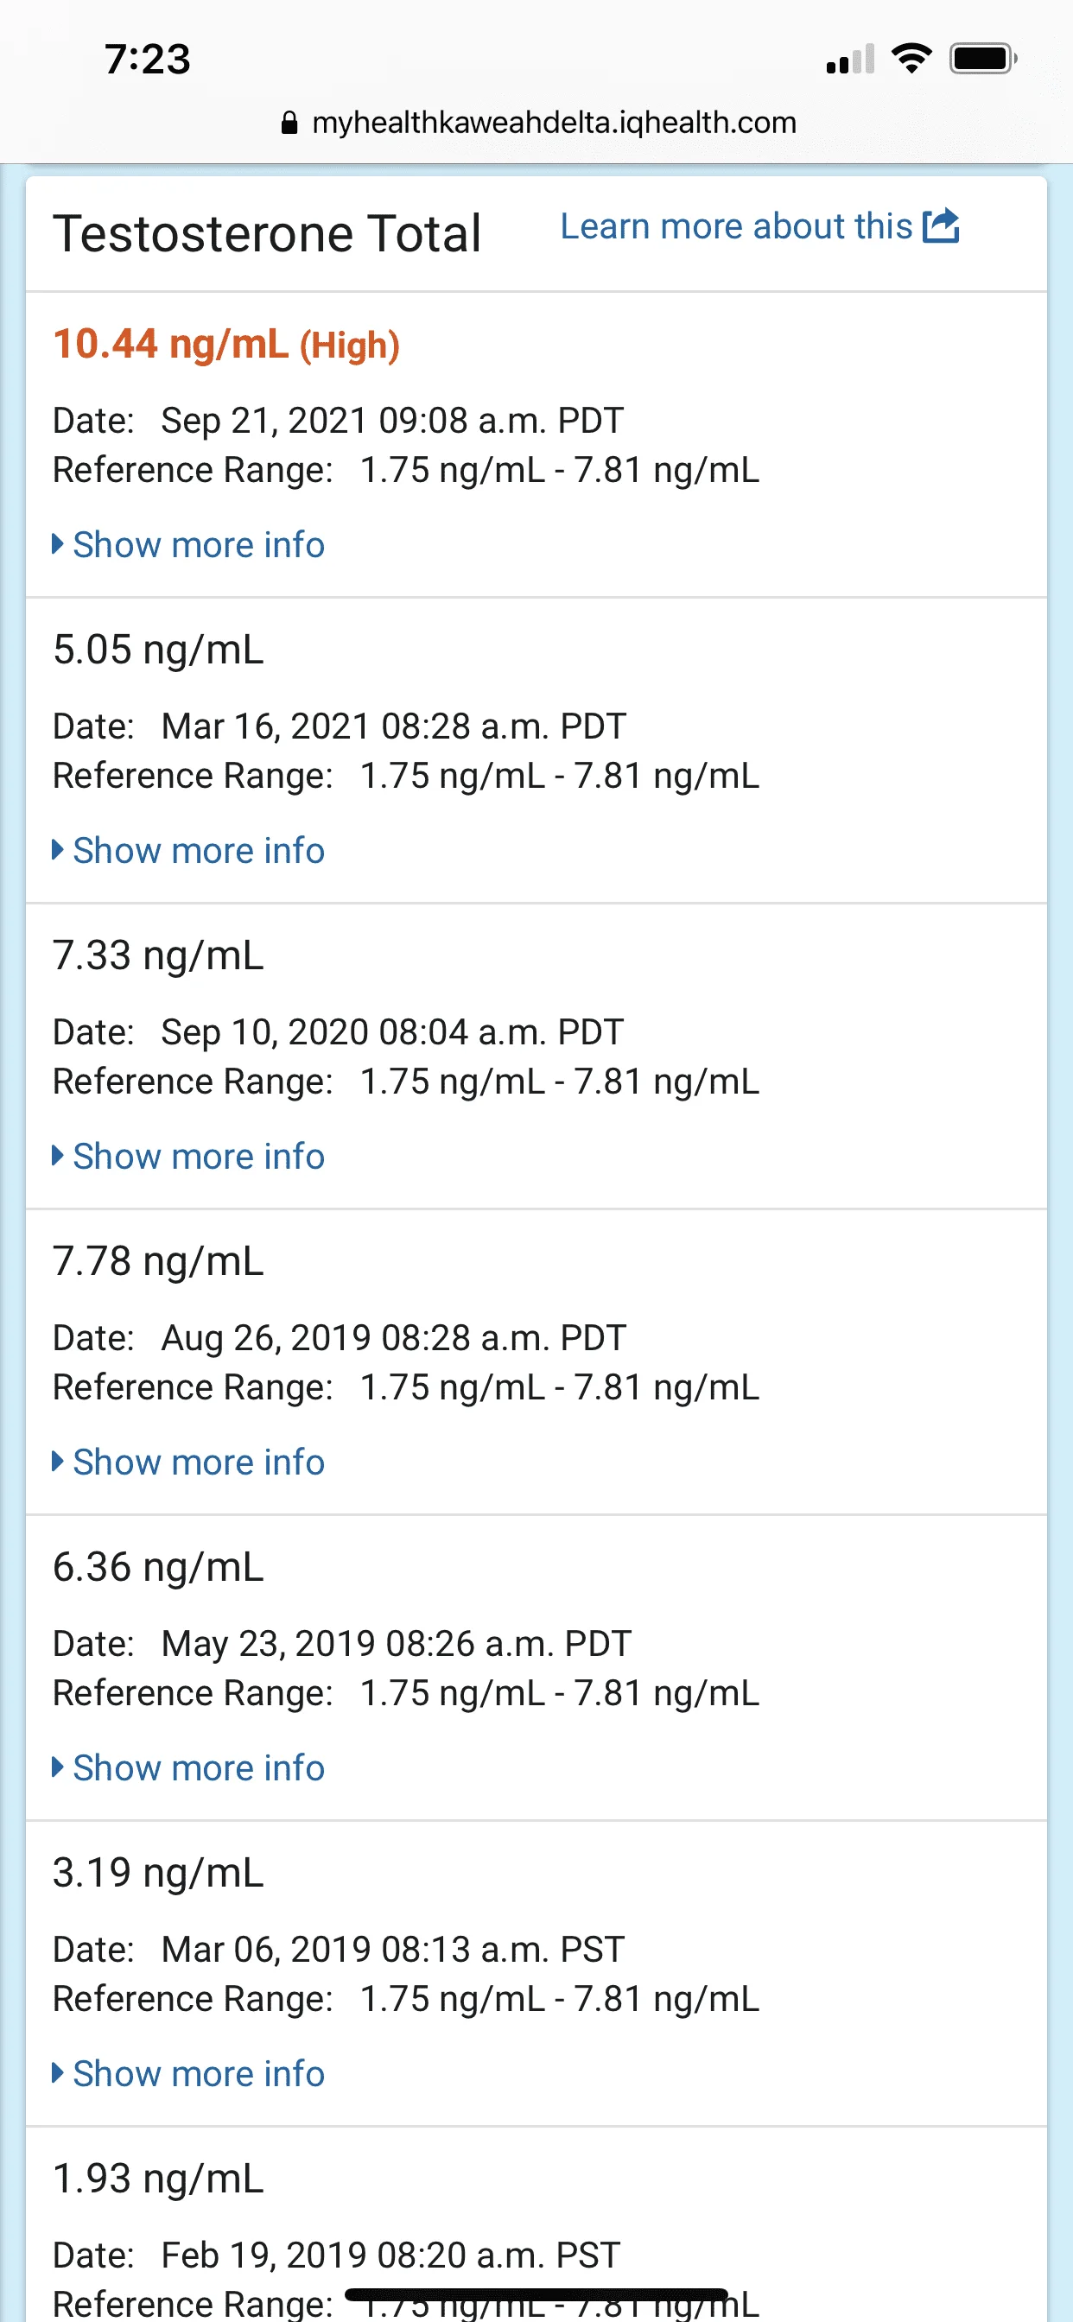Tap the battery indicator icon

982,59
